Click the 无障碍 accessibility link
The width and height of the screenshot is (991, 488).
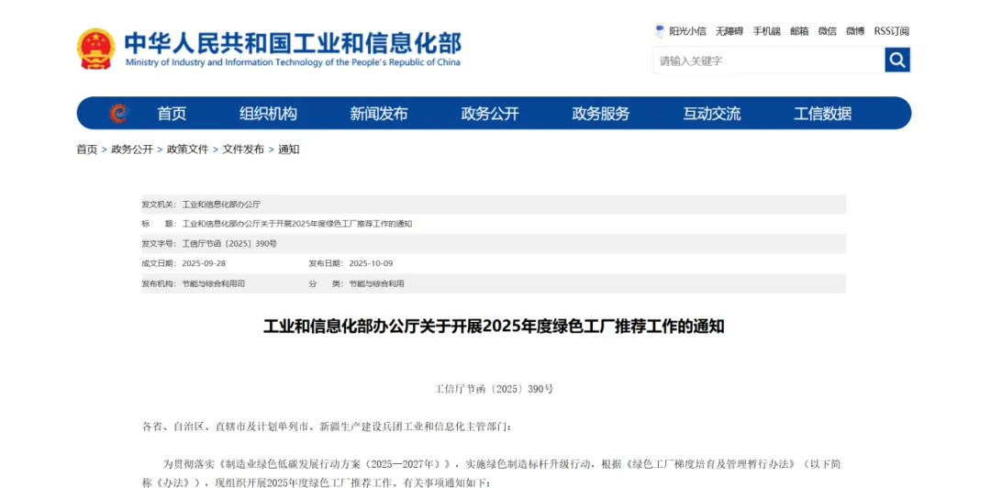pos(729,31)
